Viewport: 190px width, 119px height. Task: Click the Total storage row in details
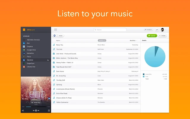coord(155,79)
